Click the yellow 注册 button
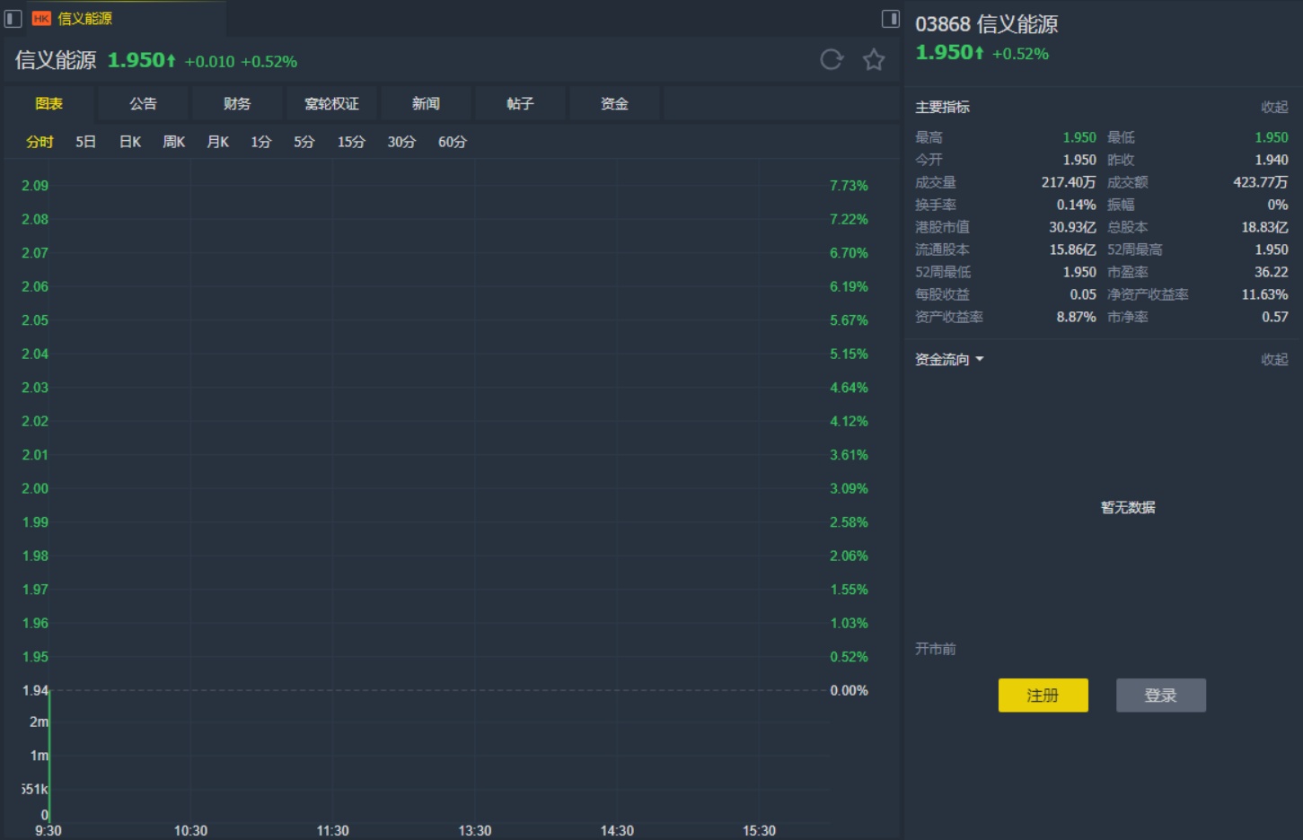 point(1043,696)
